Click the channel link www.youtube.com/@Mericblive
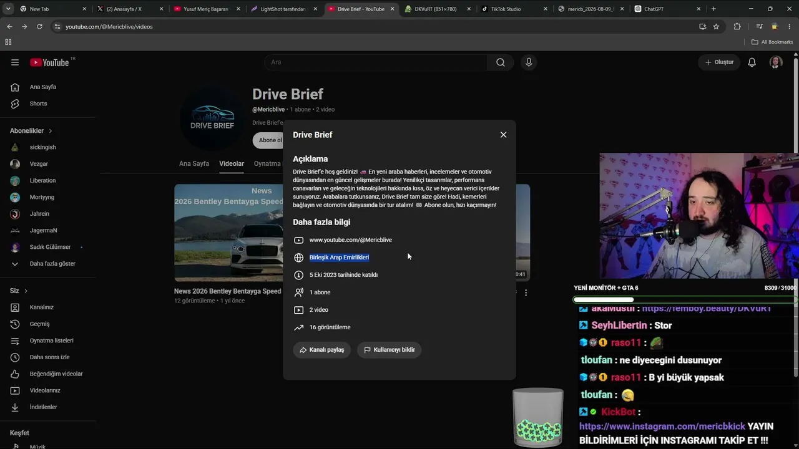 [351, 240]
